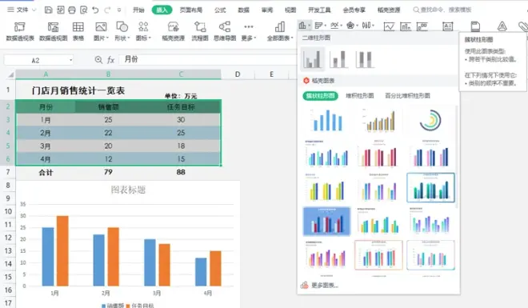
Task: Click the text box icon in ribbon
Action: point(447,26)
